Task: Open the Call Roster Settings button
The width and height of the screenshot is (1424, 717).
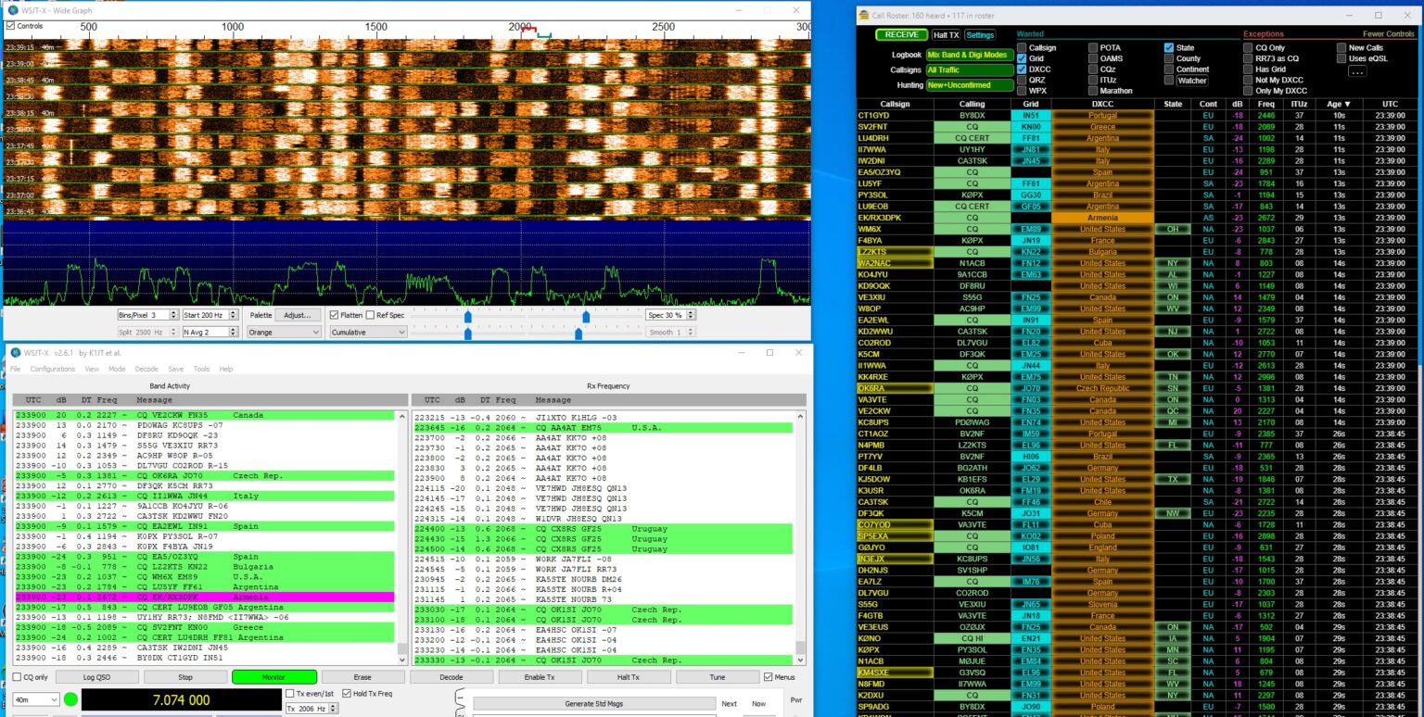Action: coord(980,35)
